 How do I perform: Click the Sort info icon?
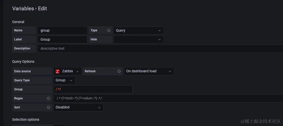pos(49,107)
